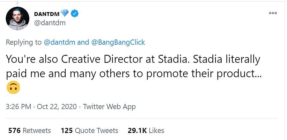This screenshot has height=140, width=287.
Task: View the 576 Retweets list
Action: (29, 130)
